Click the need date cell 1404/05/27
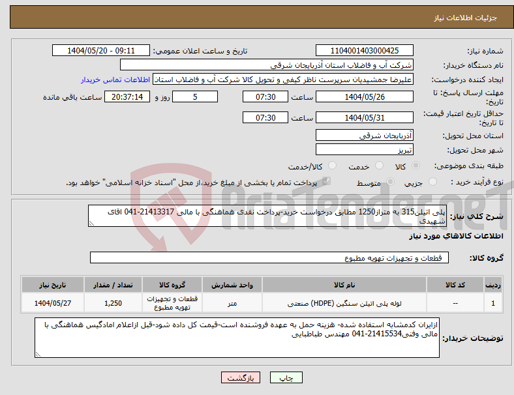 point(52,303)
